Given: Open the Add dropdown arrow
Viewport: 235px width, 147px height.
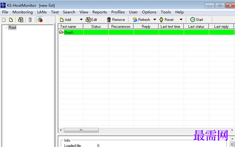Looking at the screenshot, I should click(x=81, y=20).
